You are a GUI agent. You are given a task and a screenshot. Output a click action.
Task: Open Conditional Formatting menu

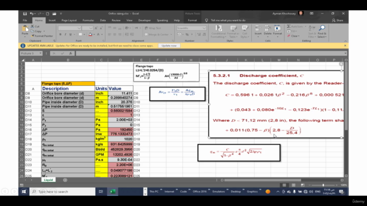point(218,31)
